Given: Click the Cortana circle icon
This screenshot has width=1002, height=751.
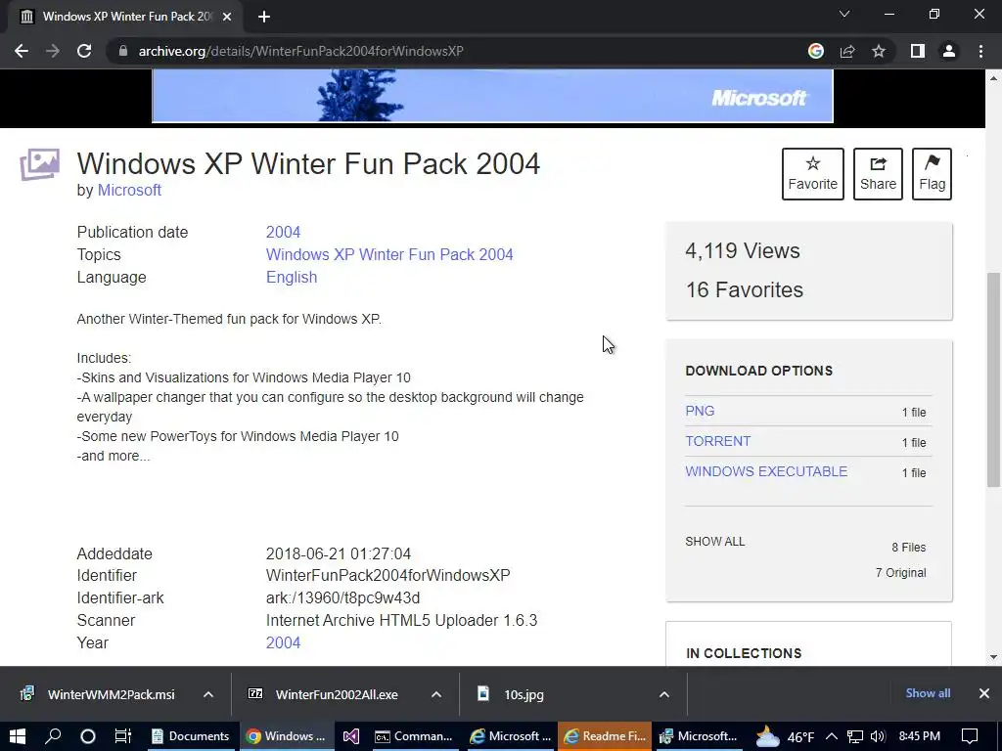Looking at the screenshot, I should [87, 736].
